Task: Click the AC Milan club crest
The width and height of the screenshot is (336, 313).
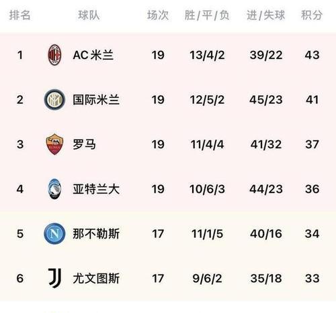Action: coord(54,55)
